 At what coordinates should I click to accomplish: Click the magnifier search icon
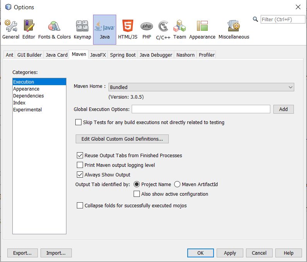click(255, 19)
